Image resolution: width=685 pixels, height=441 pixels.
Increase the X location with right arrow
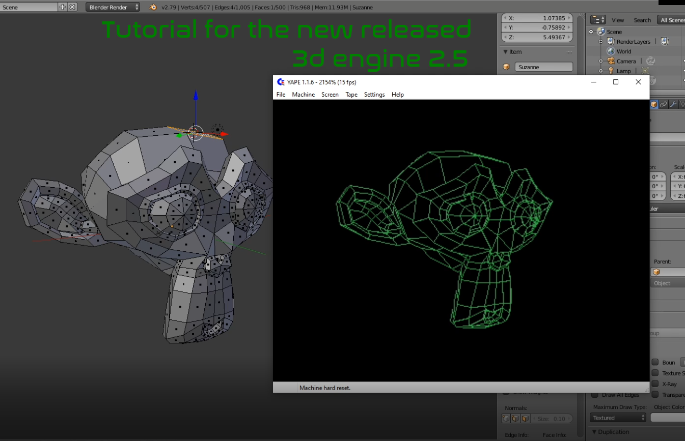tap(569, 18)
